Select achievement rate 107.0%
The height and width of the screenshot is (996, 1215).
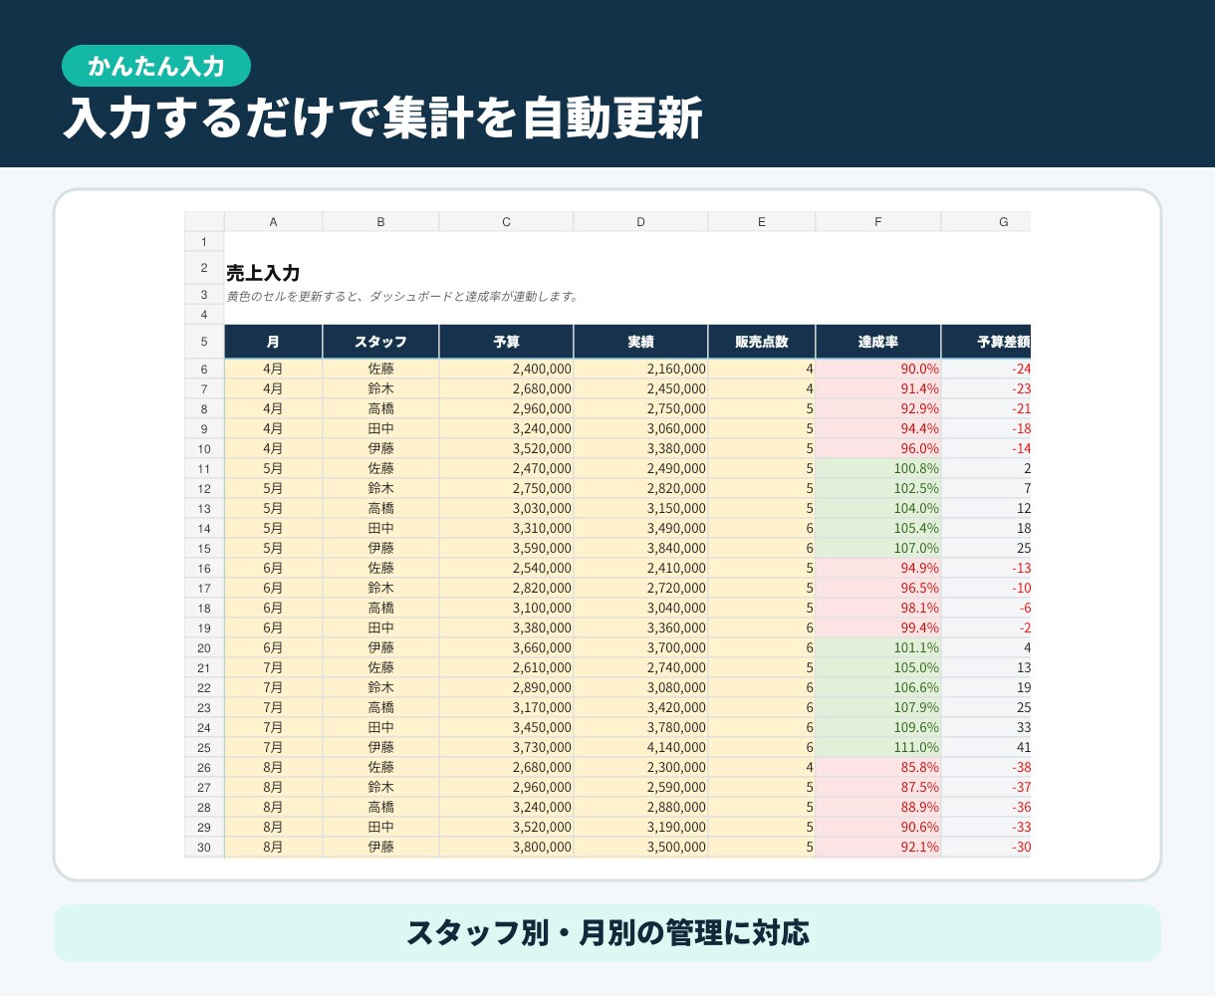[x=878, y=548]
